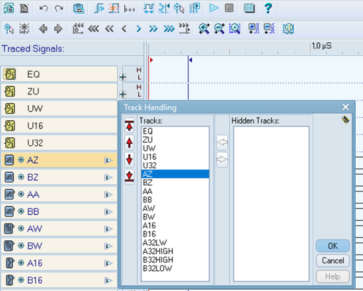Toggle the AW signal circle marker
The width and height of the screenshot is (363, 291).
[x=21, y=228]
